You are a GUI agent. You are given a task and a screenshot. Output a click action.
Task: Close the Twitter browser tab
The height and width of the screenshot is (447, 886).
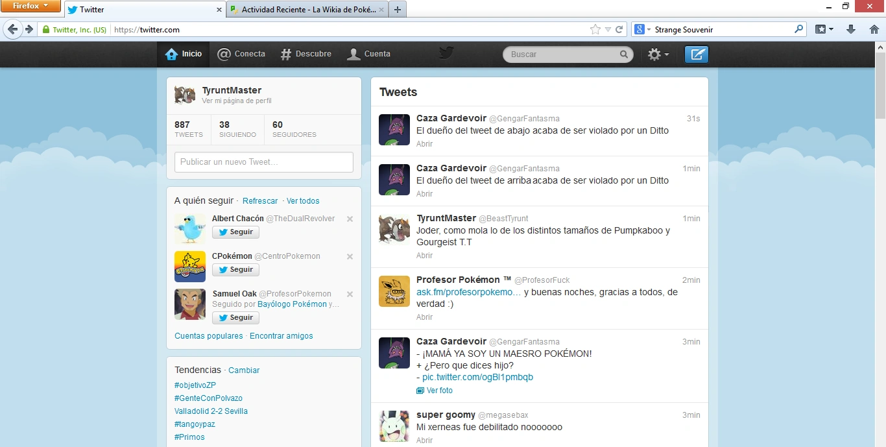coord(220,10)
